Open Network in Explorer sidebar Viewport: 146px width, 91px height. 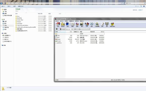[x=4, y=45]
